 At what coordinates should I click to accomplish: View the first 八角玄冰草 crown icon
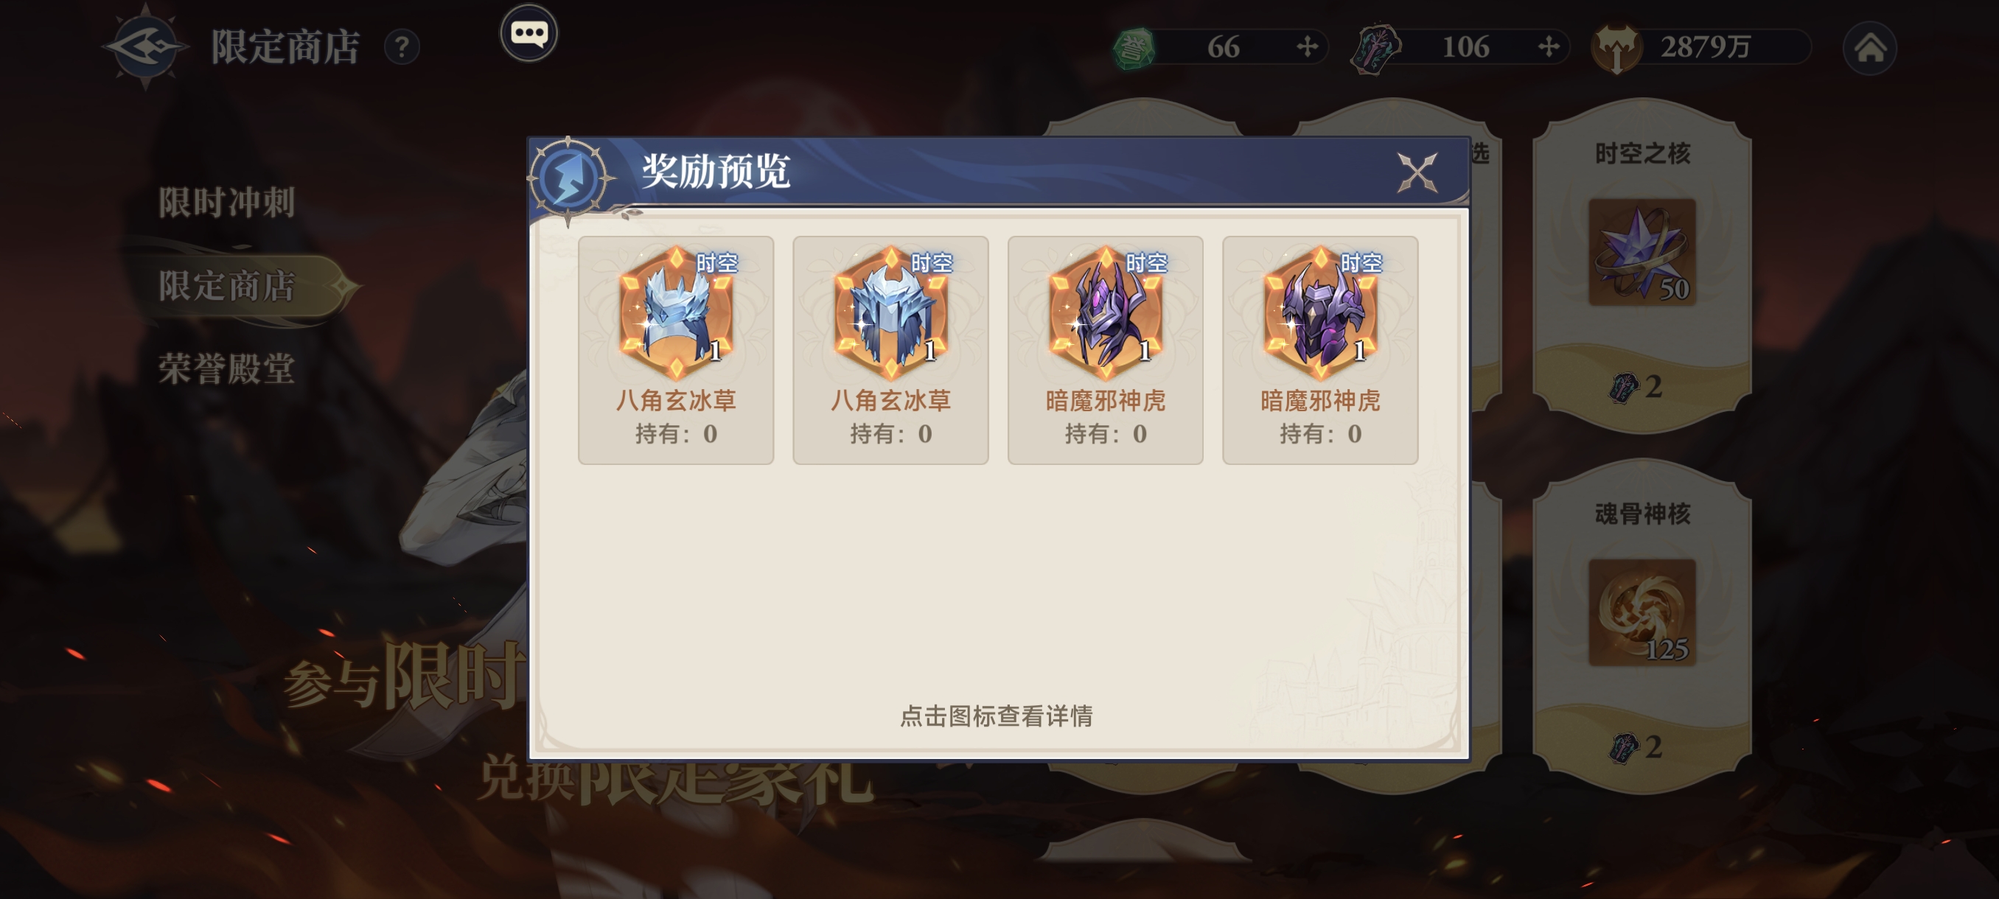click(676, 312)
